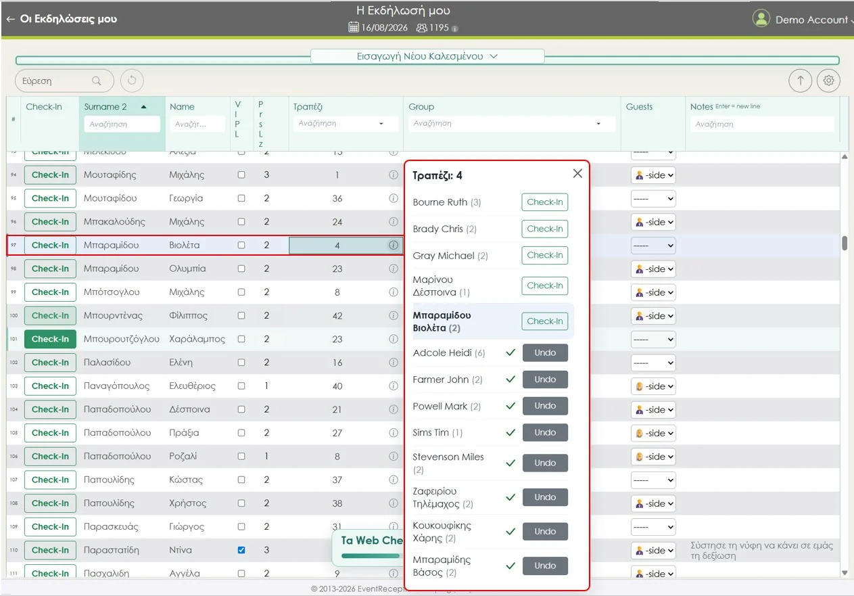Viewport: 854px width, 596px height.
Task: Click the Name column header
Action: click(183, 107)
